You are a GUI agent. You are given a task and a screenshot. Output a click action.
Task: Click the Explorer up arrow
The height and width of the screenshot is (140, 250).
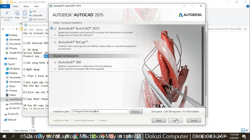click(17, 29)
